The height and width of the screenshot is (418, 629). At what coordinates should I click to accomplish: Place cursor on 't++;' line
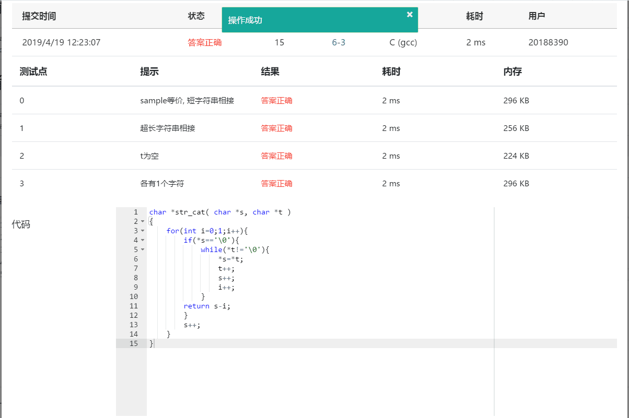click(227, 268)
